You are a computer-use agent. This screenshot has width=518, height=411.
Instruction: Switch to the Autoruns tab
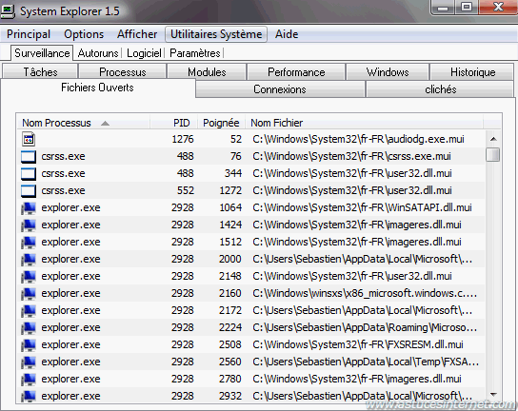point(98,53)
